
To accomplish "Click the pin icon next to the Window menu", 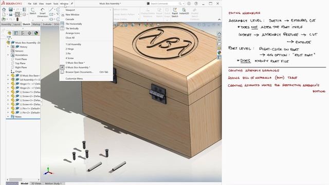I will point(72,4).
